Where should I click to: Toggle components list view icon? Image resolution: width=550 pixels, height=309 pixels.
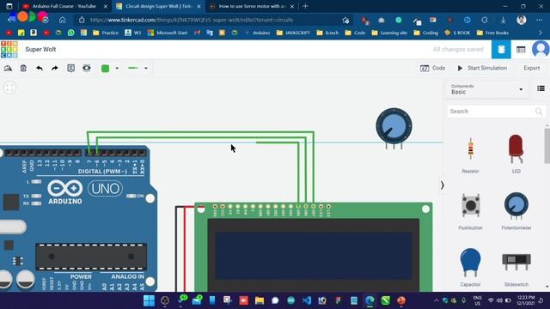541,88
